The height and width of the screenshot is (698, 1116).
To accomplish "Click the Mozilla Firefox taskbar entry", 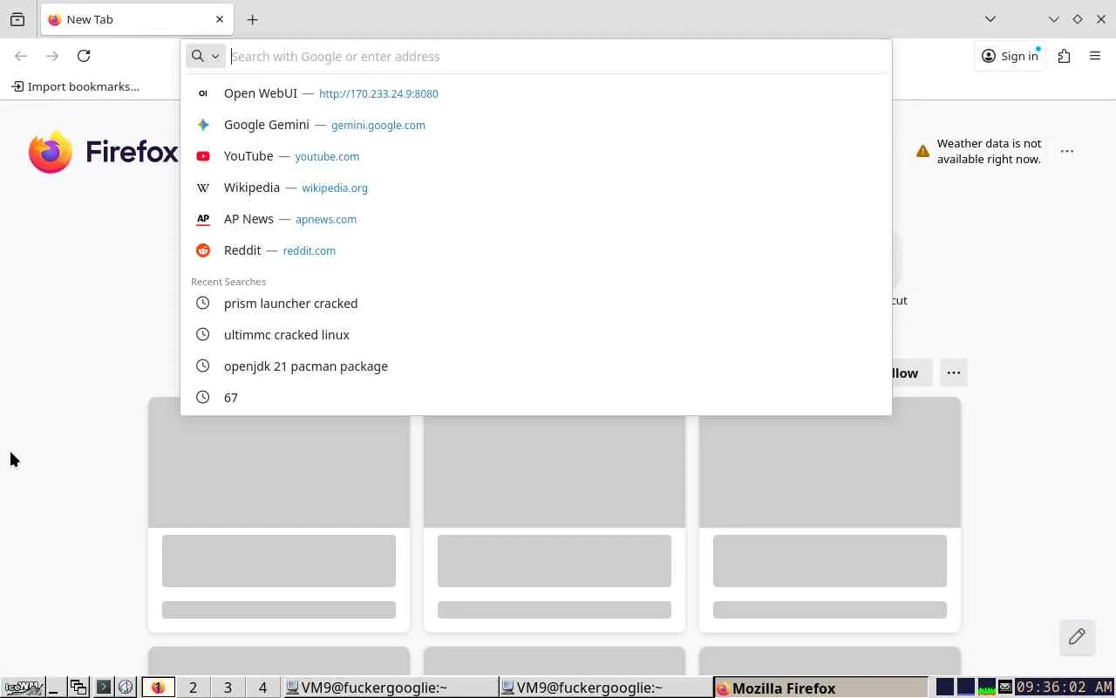I will (820, 688).
